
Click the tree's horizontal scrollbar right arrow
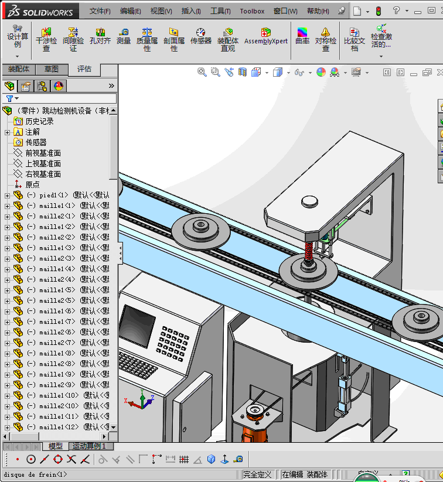tap(104, 436)
